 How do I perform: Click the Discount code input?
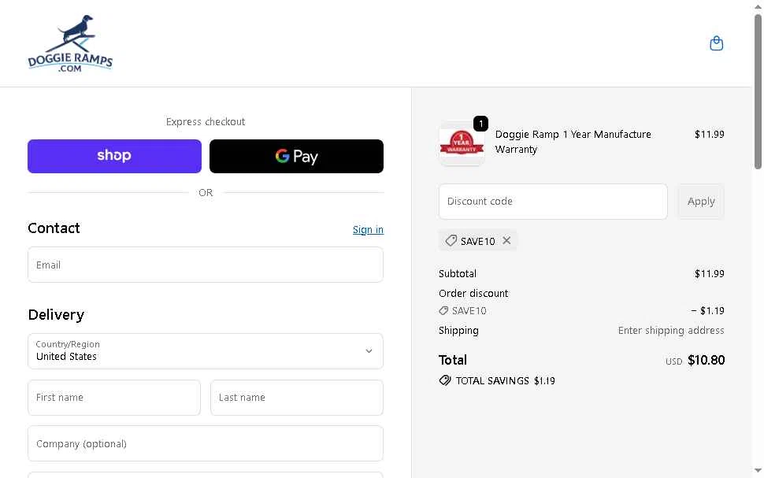coord(553,202)
